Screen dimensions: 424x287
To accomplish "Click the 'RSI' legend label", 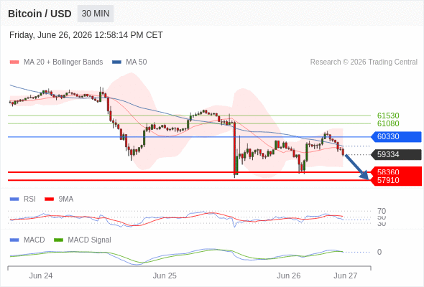I will pos(29,199).
